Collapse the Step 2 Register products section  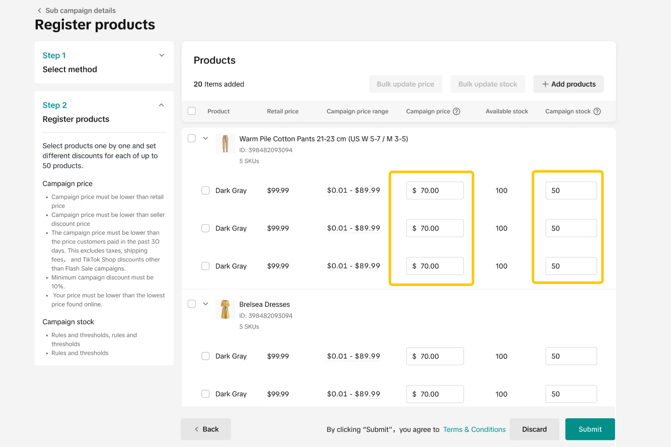pyautogui.click(x=162, y=105)
